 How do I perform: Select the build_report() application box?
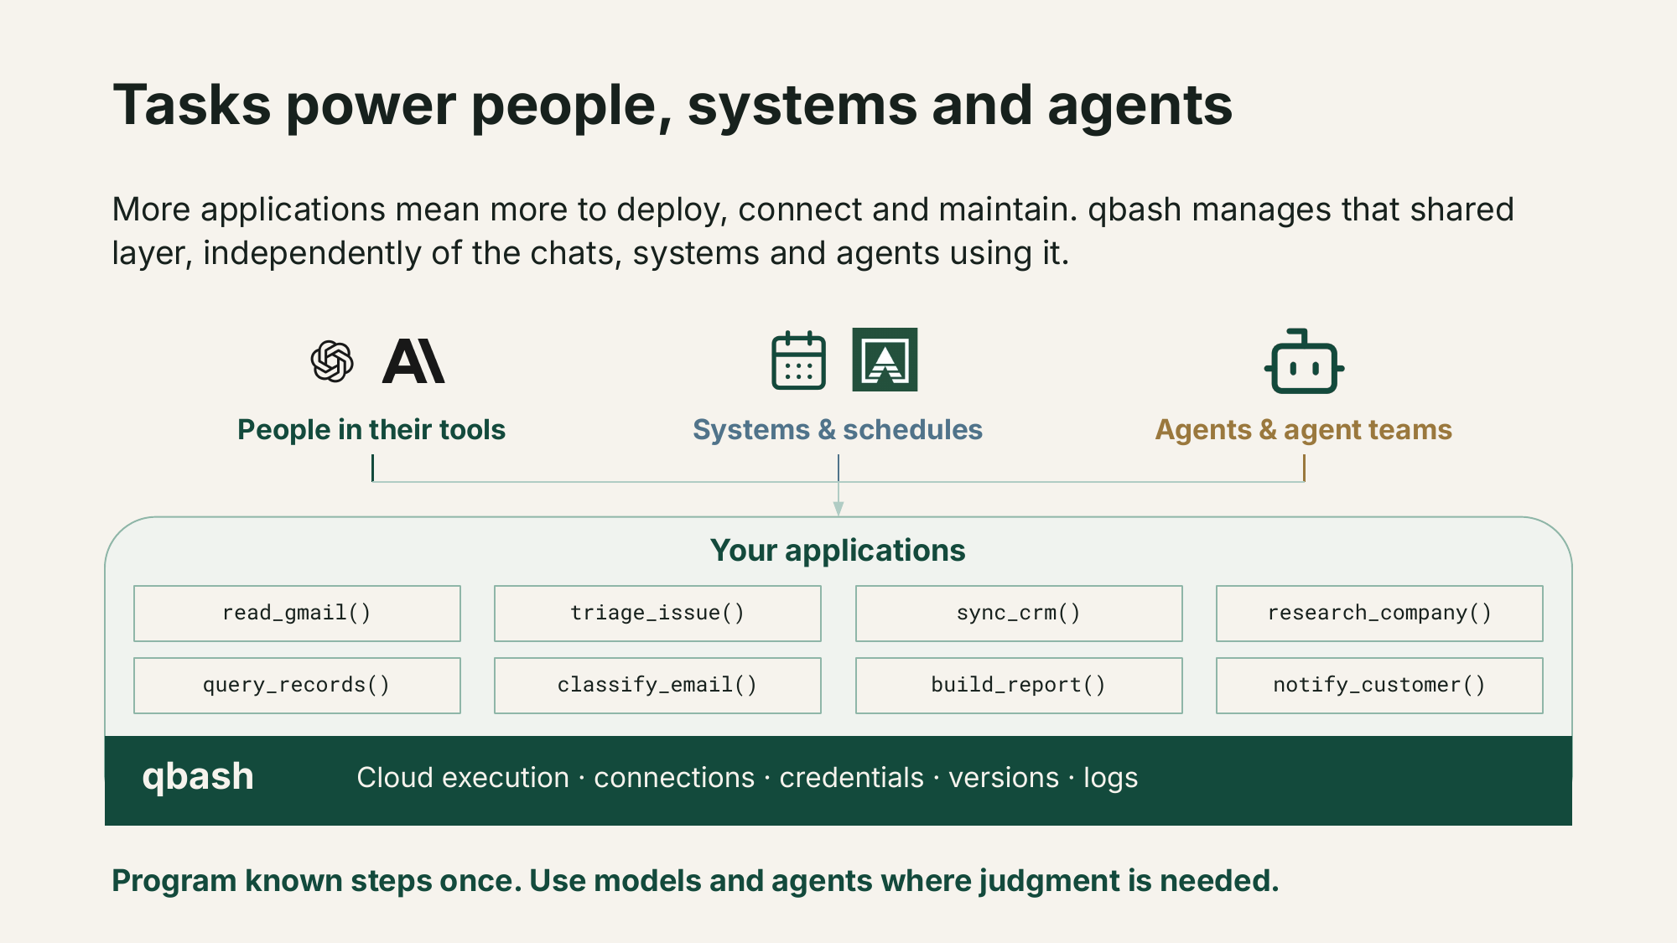(1019, 686)
